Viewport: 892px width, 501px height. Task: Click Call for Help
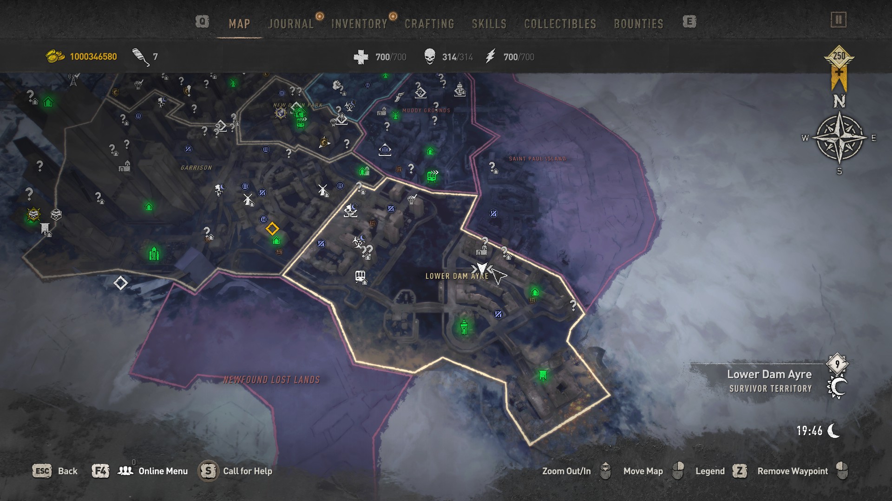click(x=235, y=471)
